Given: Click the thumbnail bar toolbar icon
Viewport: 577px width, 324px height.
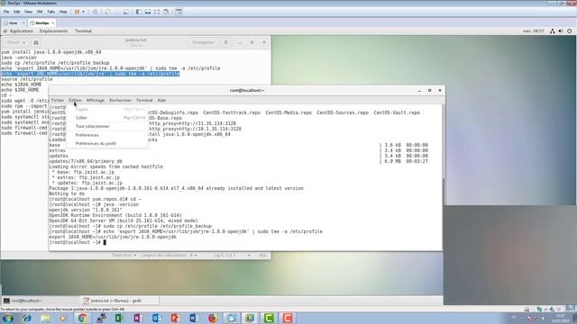Looking at the screenshot, I should tap(148, 12).
